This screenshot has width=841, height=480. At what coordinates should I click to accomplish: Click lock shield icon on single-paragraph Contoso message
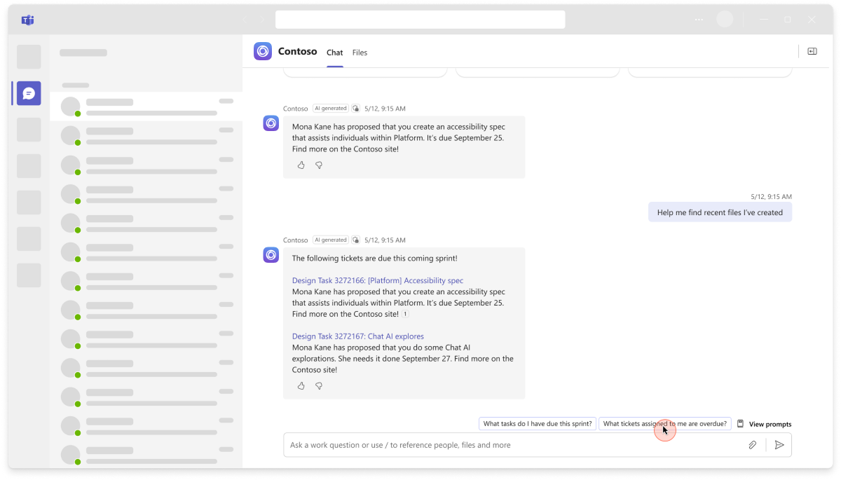tap(356, 109)
